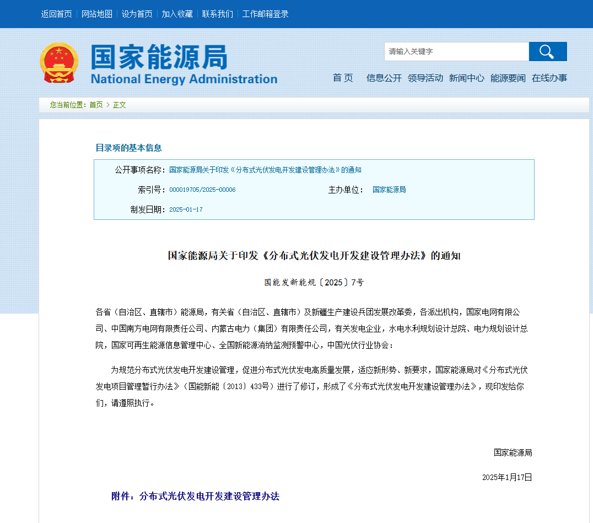Open 领导活动 navigation item
The height and width of the screenshot is (523, 593).
[x=425, y=78]
